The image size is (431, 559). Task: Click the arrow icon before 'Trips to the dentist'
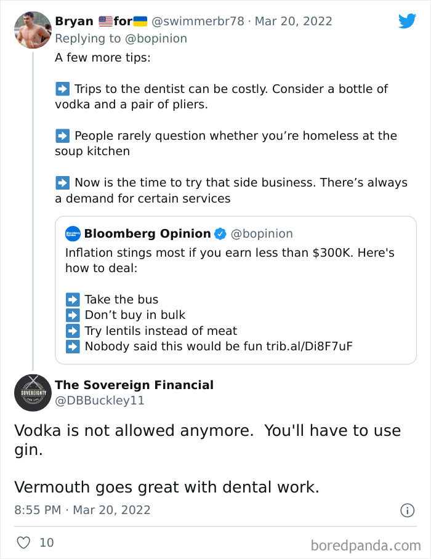tap(62, 89)
